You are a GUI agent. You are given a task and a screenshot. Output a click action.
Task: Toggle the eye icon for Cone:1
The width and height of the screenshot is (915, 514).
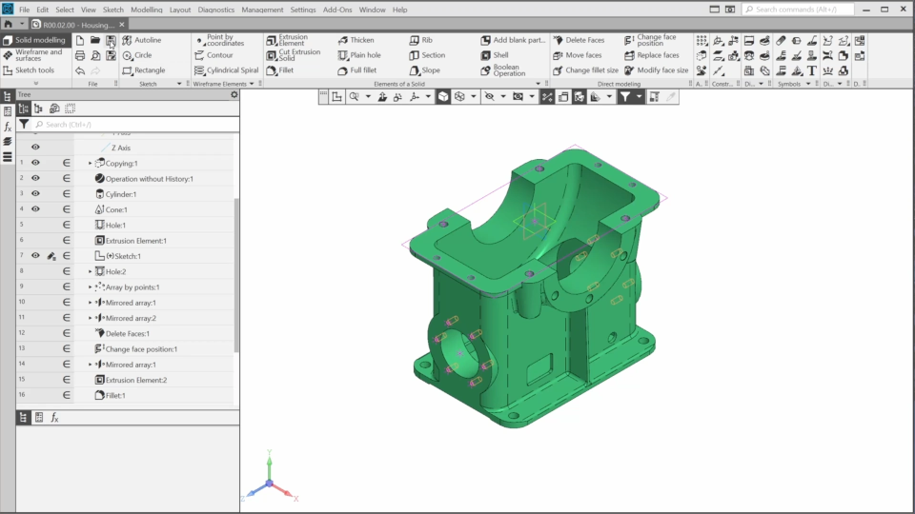(x=35, y=209)
